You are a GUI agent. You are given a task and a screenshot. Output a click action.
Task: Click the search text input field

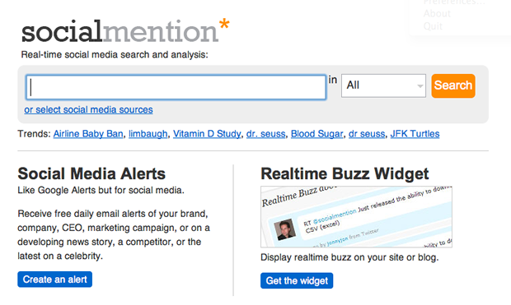point(176,87)
